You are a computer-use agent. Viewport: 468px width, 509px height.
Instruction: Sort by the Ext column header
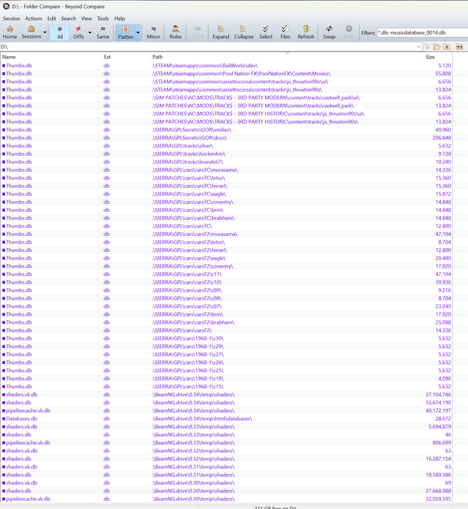(x=126, y=57)
